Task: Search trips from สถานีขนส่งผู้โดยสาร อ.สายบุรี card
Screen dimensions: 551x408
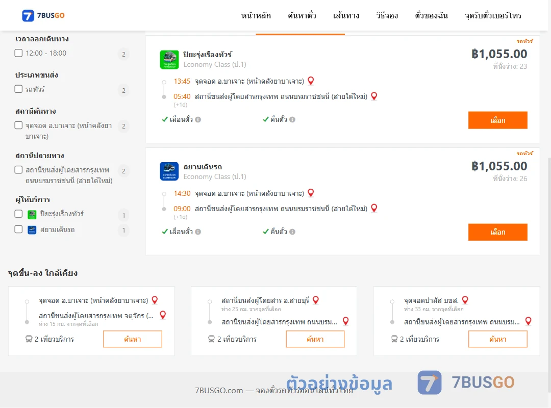Action: click(315, 339)
